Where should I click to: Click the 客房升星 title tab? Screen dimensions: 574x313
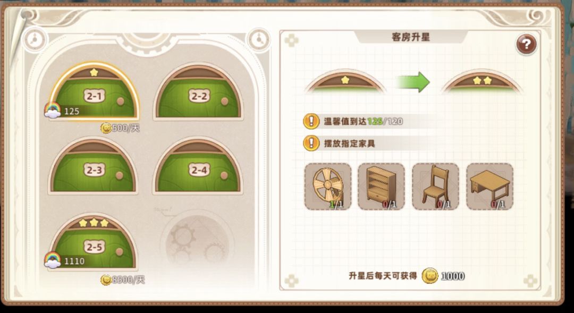tap(411, 37)
